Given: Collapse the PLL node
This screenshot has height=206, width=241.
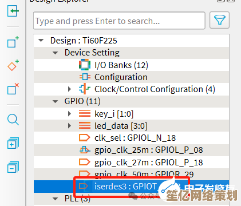Looking at the screenshot, I should click(x=55, y=199).
